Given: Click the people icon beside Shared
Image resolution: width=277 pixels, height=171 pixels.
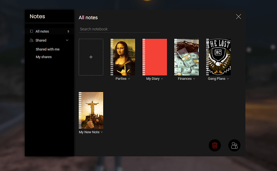Looking at the screenshot, I should (x=31, y=40).
